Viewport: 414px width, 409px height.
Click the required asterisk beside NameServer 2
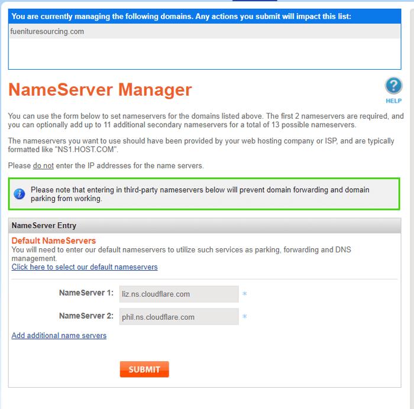coord(244,316)
